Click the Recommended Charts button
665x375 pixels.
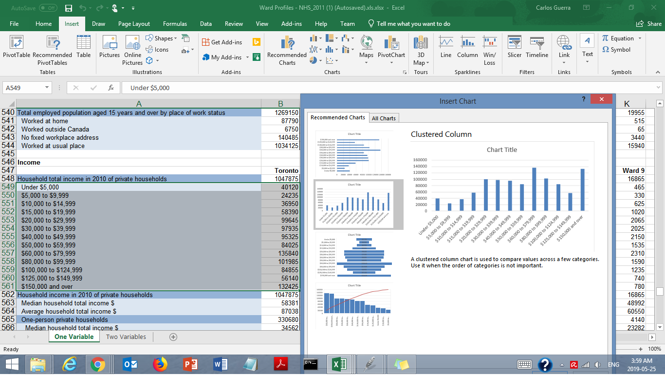(286, 49)
